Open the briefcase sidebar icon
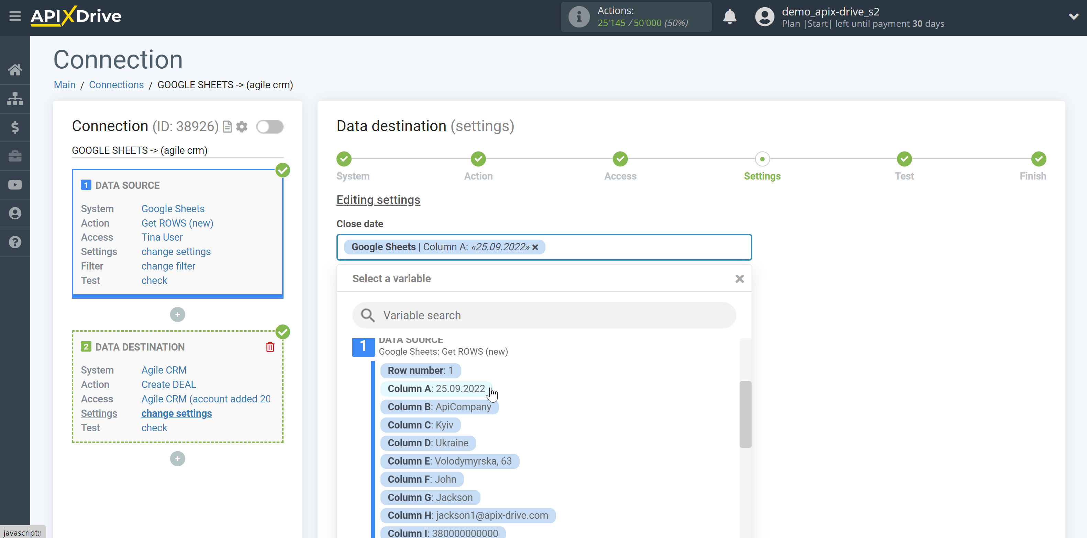Image resolution: width=1087 pixels, height=538 pixels. tap(15, 156)
